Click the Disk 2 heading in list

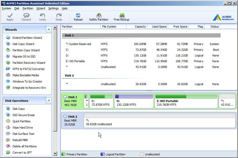point(69,75)
